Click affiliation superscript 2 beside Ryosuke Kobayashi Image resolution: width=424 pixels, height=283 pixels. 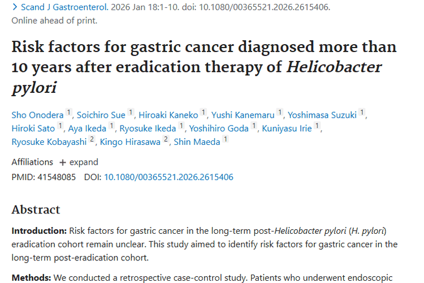(x=93, y=140)
